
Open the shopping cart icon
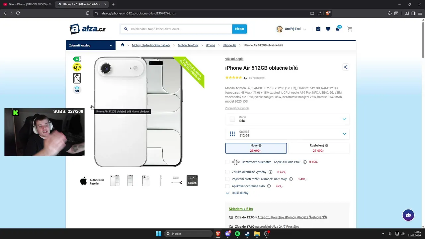(x=350, y=29)
